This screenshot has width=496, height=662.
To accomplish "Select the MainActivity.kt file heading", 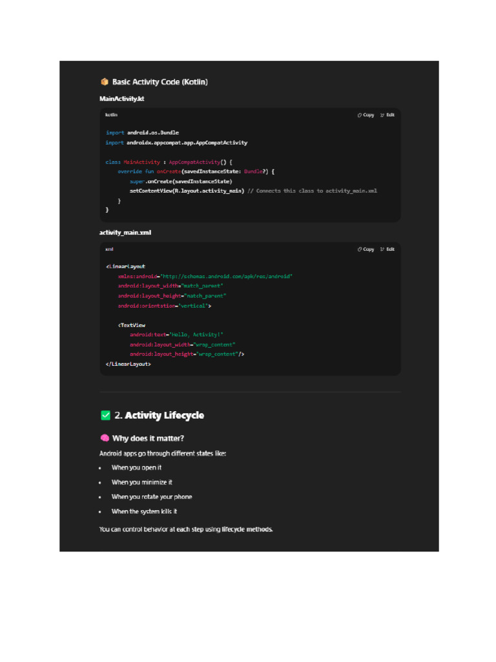I will pos(122,99).
